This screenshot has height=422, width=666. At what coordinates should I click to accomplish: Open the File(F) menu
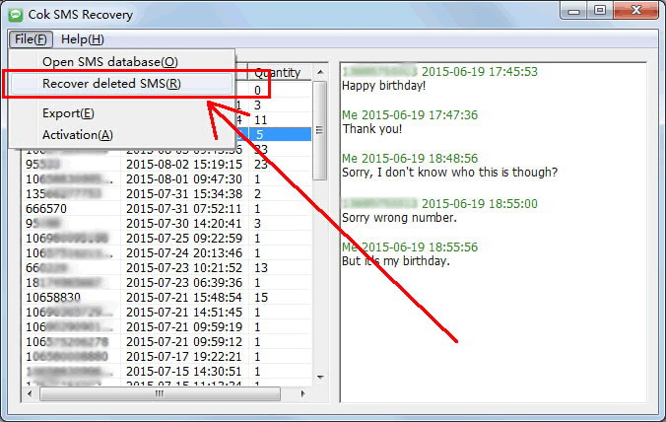pyautogui.click(x=31, y=39)
